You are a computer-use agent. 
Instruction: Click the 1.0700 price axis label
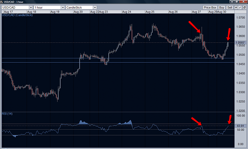pos(240,17)
